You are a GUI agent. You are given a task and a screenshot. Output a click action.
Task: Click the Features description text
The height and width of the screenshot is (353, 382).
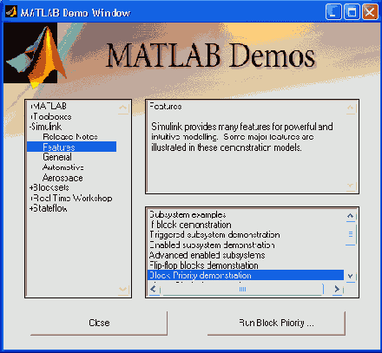click(x=242, y=137)
